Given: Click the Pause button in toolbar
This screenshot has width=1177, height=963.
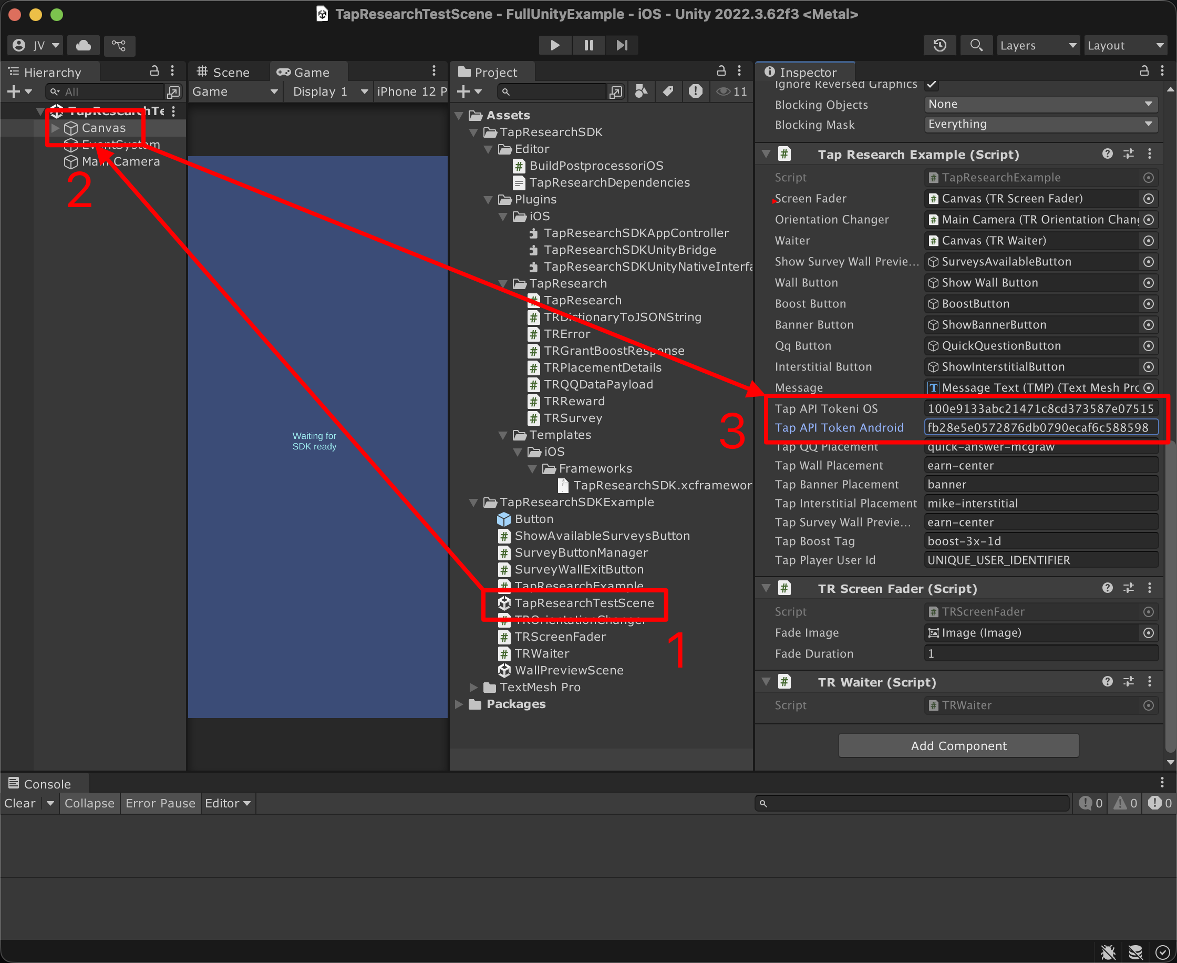Looking at the screenshot, I should pyautogui.click(x=589, y=46).
